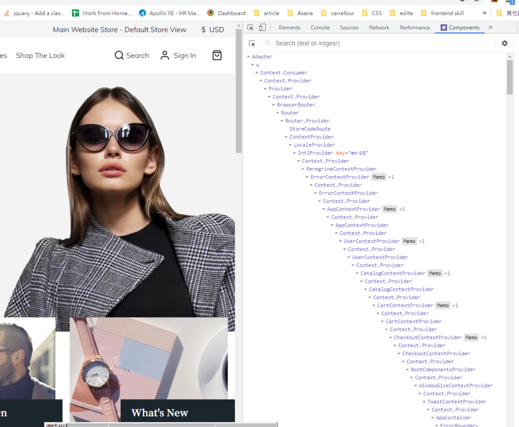Image resolution: width=519 pixels, height=427 pixels.
Task: Select the StoreCodeRoute component
Action: click(310, 129)
